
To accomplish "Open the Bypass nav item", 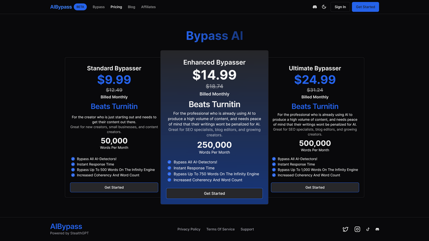I will point(98,7).
